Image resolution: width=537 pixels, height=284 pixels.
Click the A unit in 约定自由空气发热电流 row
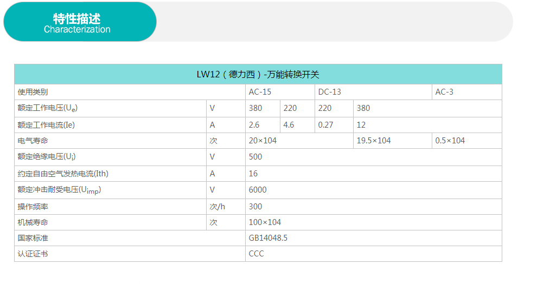[212, 174]
